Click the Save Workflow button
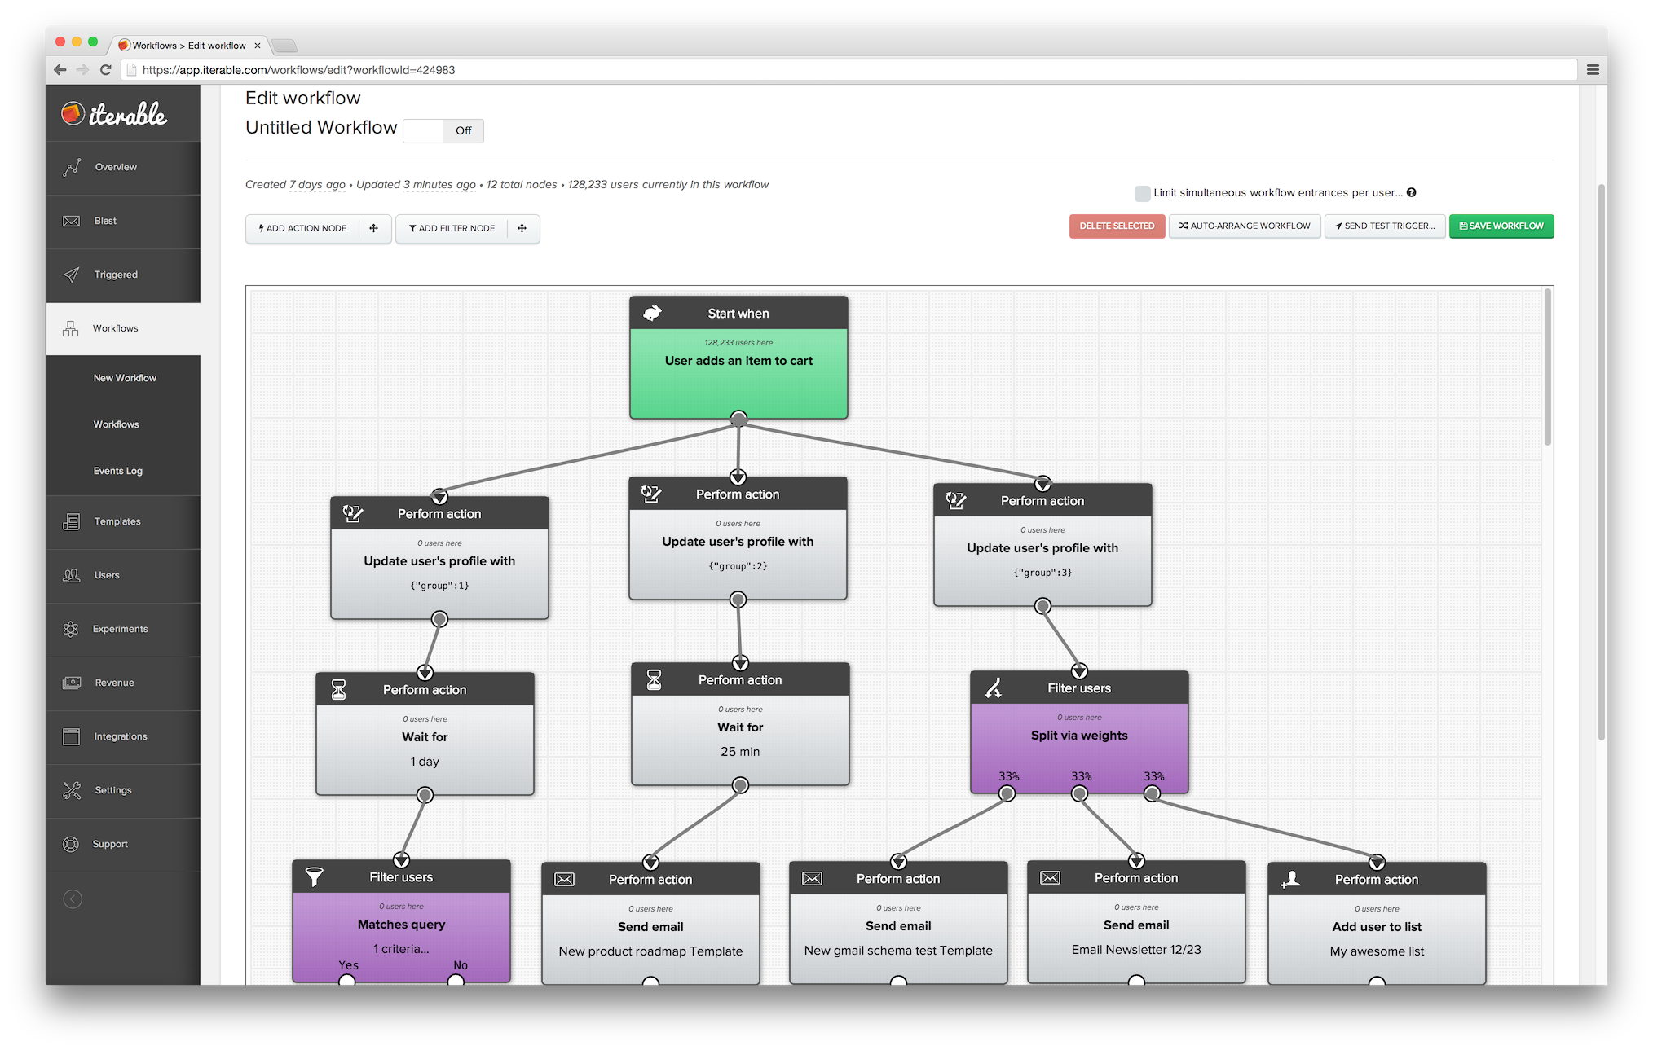The width and height of the screenshot is (1653, 1050). [x=1501, y=226]
